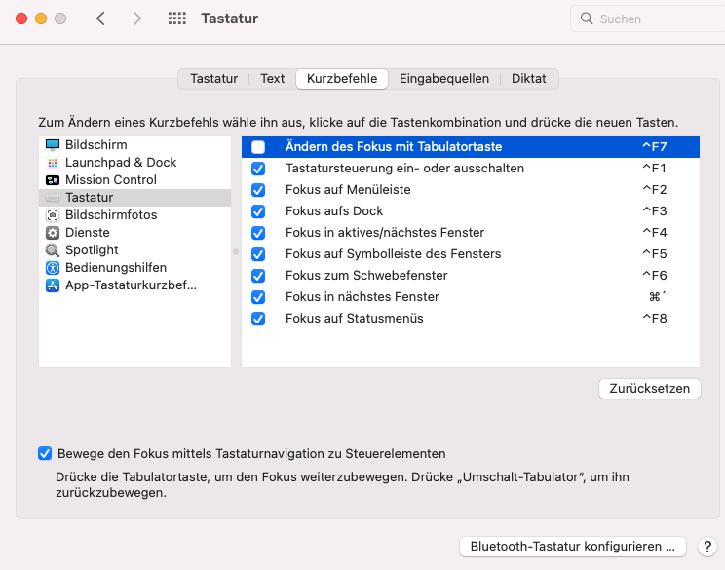
Task: Select the Dienste gear icon
Action: click(x=53, y=233)
